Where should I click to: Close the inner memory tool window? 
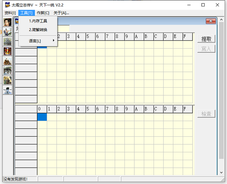coord(211,21)
